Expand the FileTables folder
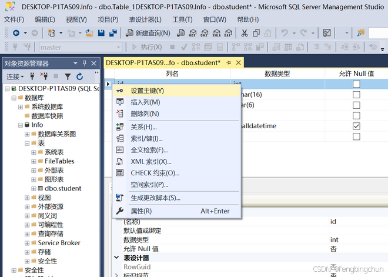This screenshot has height=277, width=388. pyautogui.click(x=34, y=161)
